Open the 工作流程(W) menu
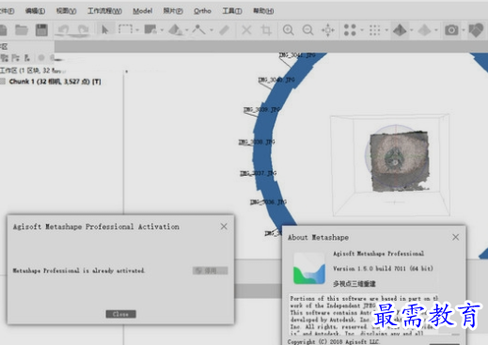This screenshot has width=488, height=345. click(x=104, y=11)
